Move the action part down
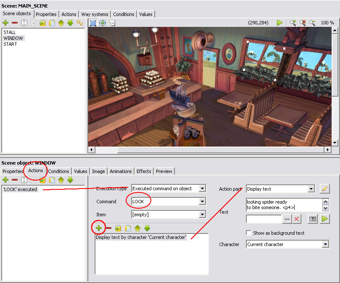 (147, 228)
